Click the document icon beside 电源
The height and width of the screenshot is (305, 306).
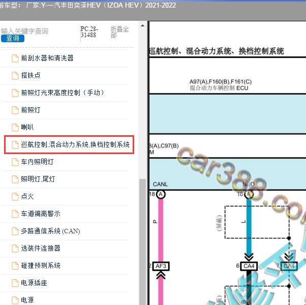pyautogui.click(x=15, y=300)
